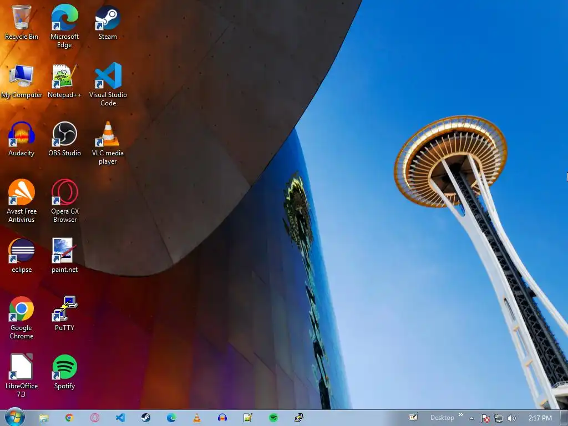The height and width of the screenshot is (426, 568).
Task: Select the LibreOffice 7.3 desktop shortcut
Action: click(x=22, y=376)
